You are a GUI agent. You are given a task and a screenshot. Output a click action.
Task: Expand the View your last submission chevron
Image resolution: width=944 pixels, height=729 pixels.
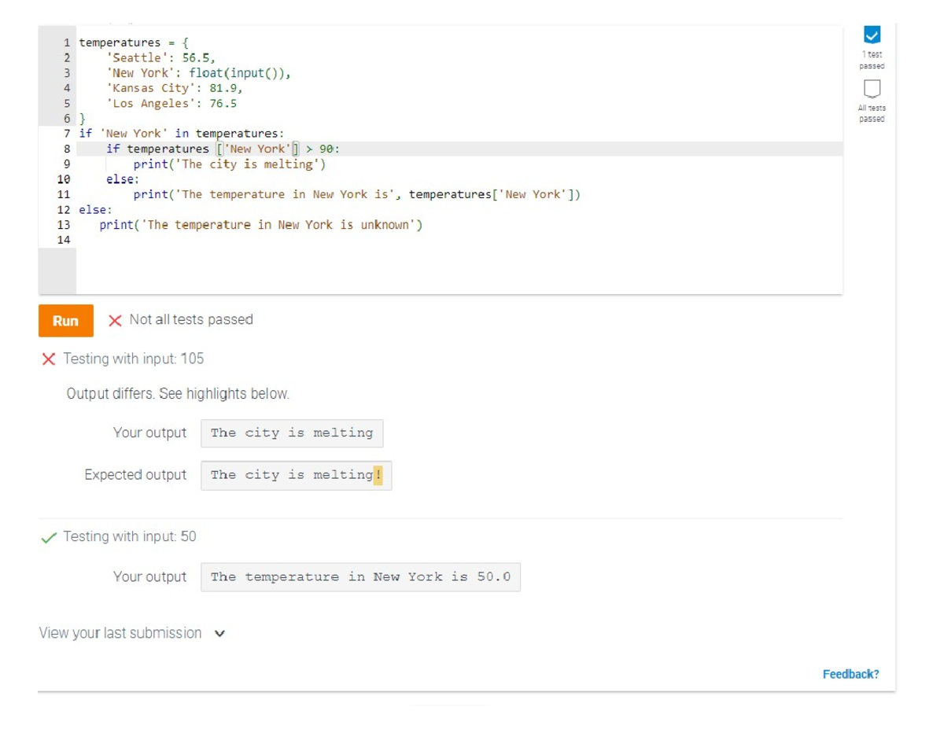click(x=219, y=634)
